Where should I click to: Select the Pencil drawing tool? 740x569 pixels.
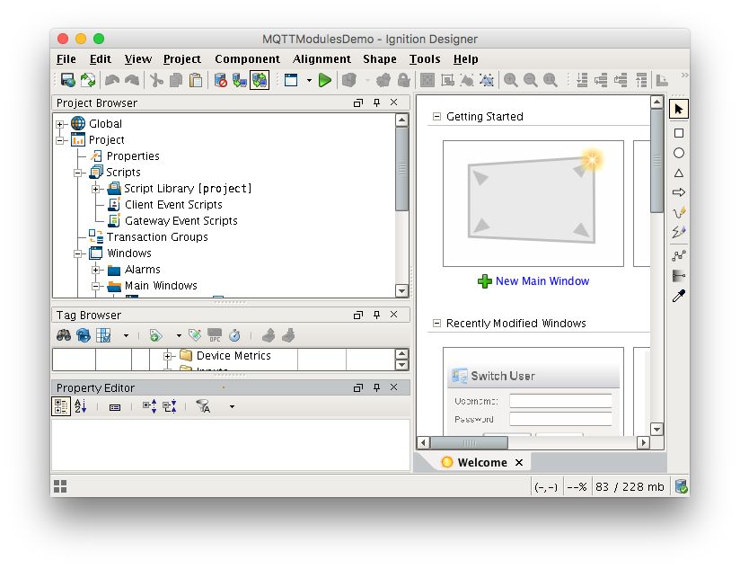(679, 212)
